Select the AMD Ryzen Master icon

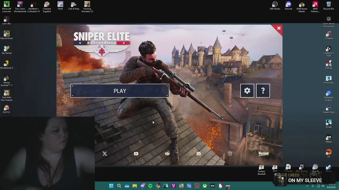tap(302, 7)
